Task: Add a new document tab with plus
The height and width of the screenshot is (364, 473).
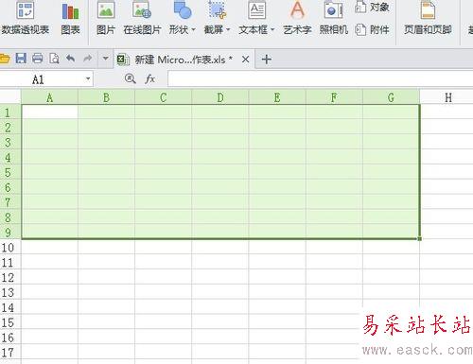Action: pyautogui.click(x=267, y=60)
